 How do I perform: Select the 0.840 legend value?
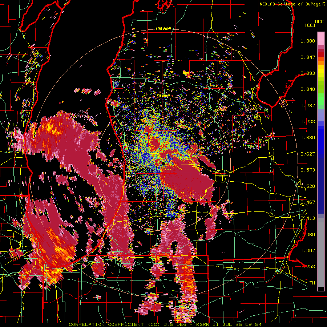(x=308, y=89)
